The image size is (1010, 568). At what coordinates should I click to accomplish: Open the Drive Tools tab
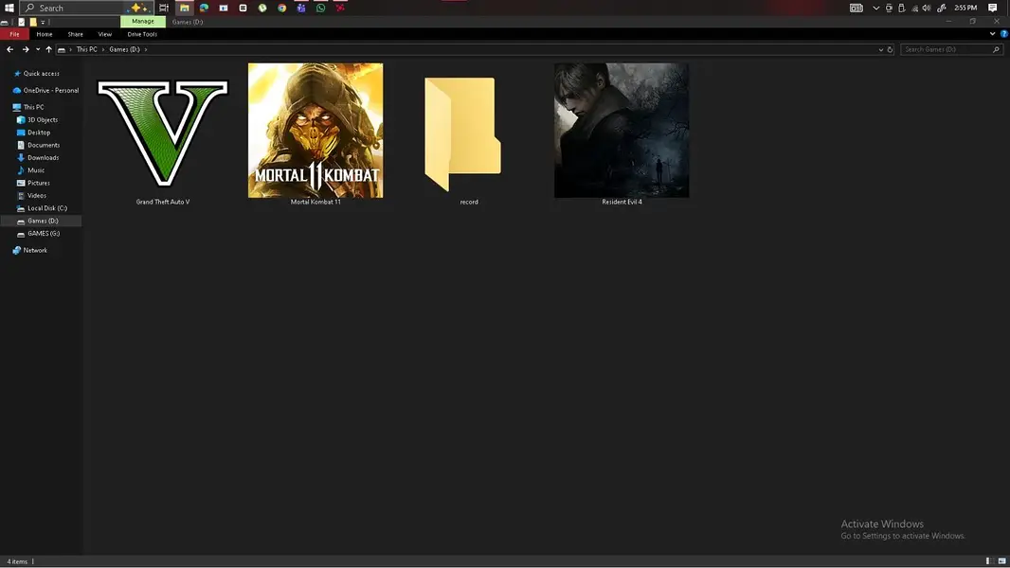(142, 34)
